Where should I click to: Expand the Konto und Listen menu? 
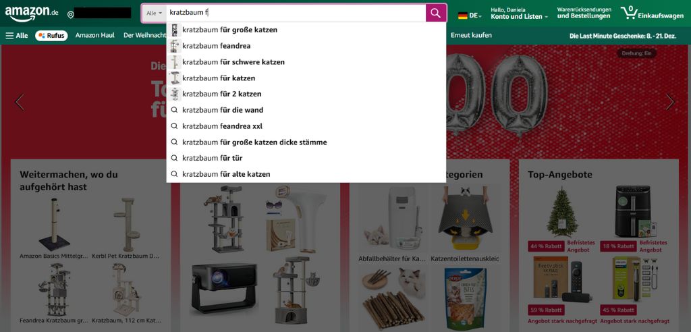(x=519, y=13)
